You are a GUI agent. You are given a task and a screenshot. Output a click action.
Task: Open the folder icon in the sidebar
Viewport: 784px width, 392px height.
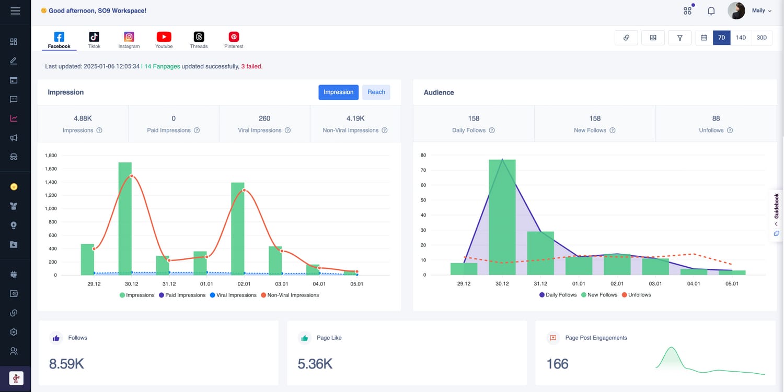[14, 244]
